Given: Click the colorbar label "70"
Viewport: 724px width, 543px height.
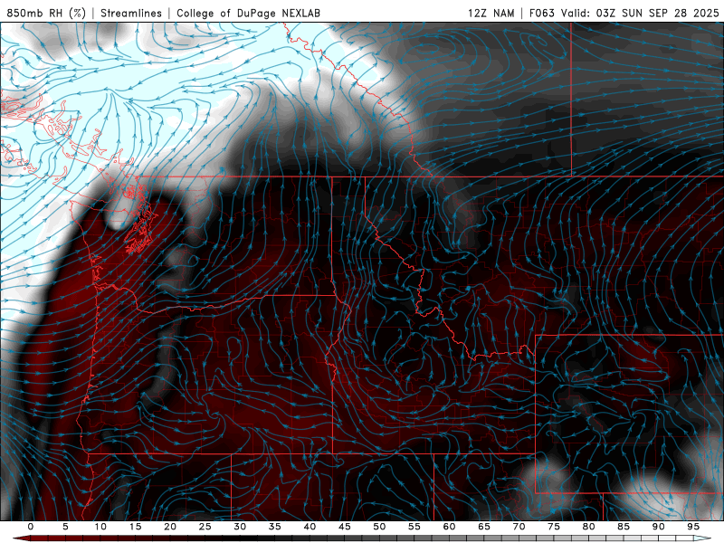Looking at the screenshot, I should click(x=519, y=527).
